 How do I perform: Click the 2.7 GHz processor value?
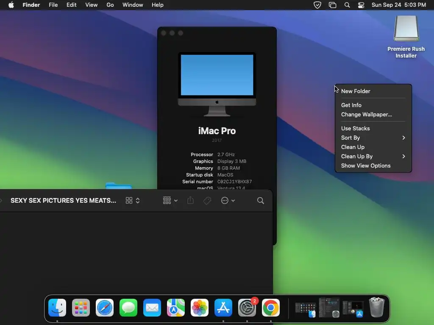tap(226, 154)
